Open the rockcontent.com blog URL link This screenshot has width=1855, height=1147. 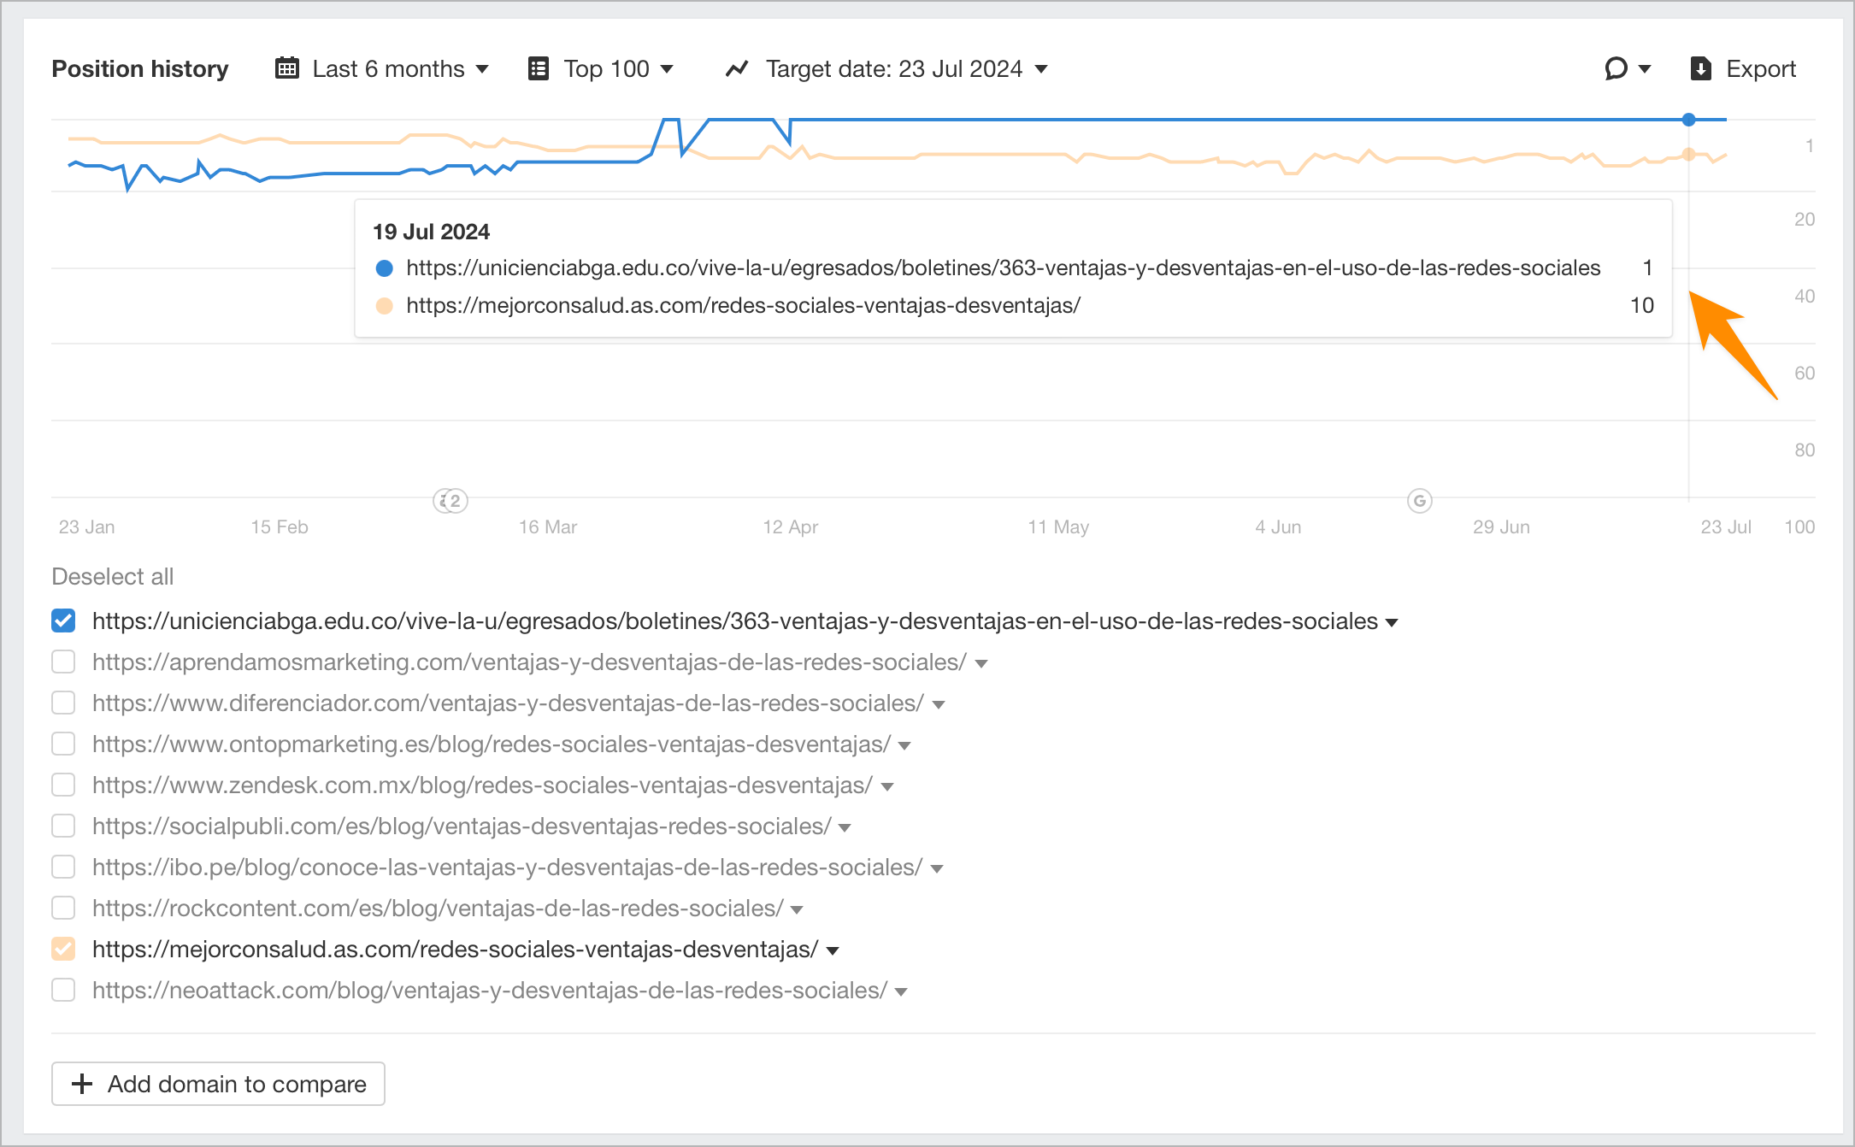tap(438, 909)
